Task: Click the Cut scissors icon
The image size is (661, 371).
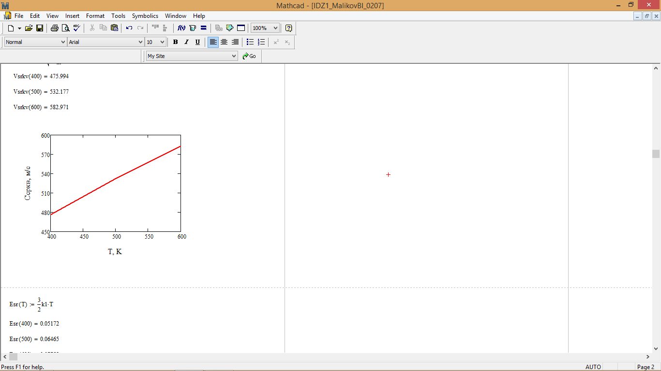Action: click(x=92, y=28)
